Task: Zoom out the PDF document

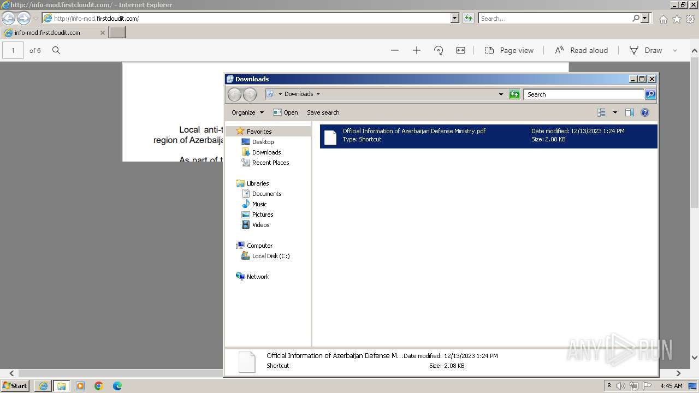Action: point(395,50)
